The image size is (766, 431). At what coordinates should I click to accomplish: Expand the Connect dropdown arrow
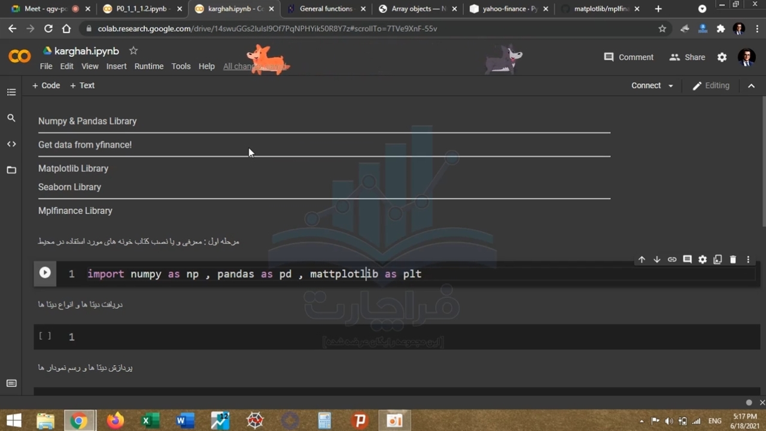coord(671,86)
